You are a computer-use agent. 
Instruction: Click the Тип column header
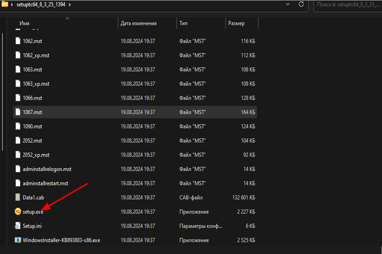(x=183, y=23)
